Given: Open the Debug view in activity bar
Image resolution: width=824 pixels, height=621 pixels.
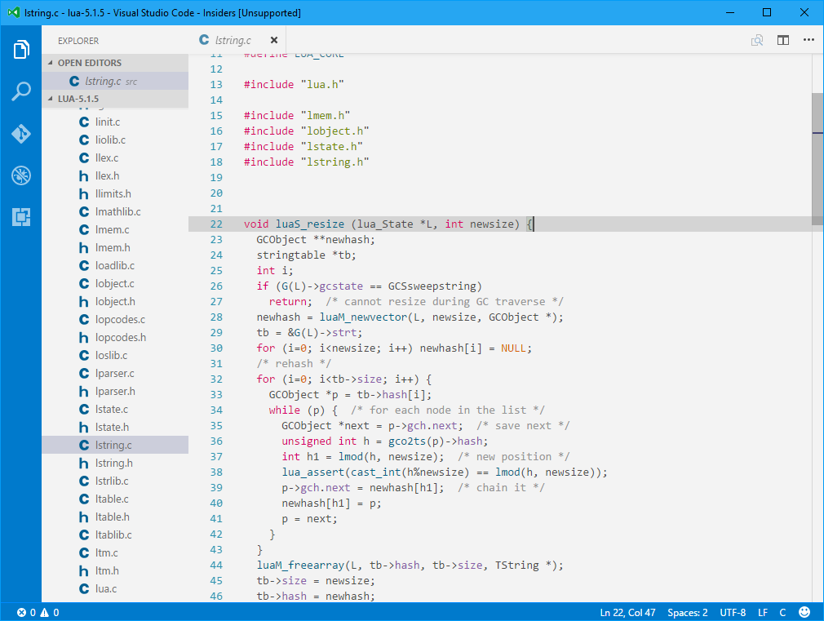Looking at the screenshot, I should 21,175.
